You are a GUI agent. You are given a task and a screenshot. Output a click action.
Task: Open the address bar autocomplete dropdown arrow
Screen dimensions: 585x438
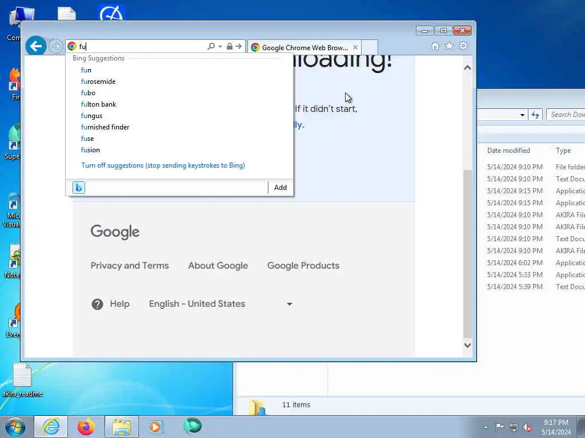click(x=220, y=47)
